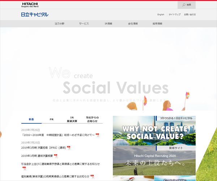Select the 当社からのお知らせ tab
The width and height of the screenshot is (217, 181).
pyautogui.click(x=92, y=119)
